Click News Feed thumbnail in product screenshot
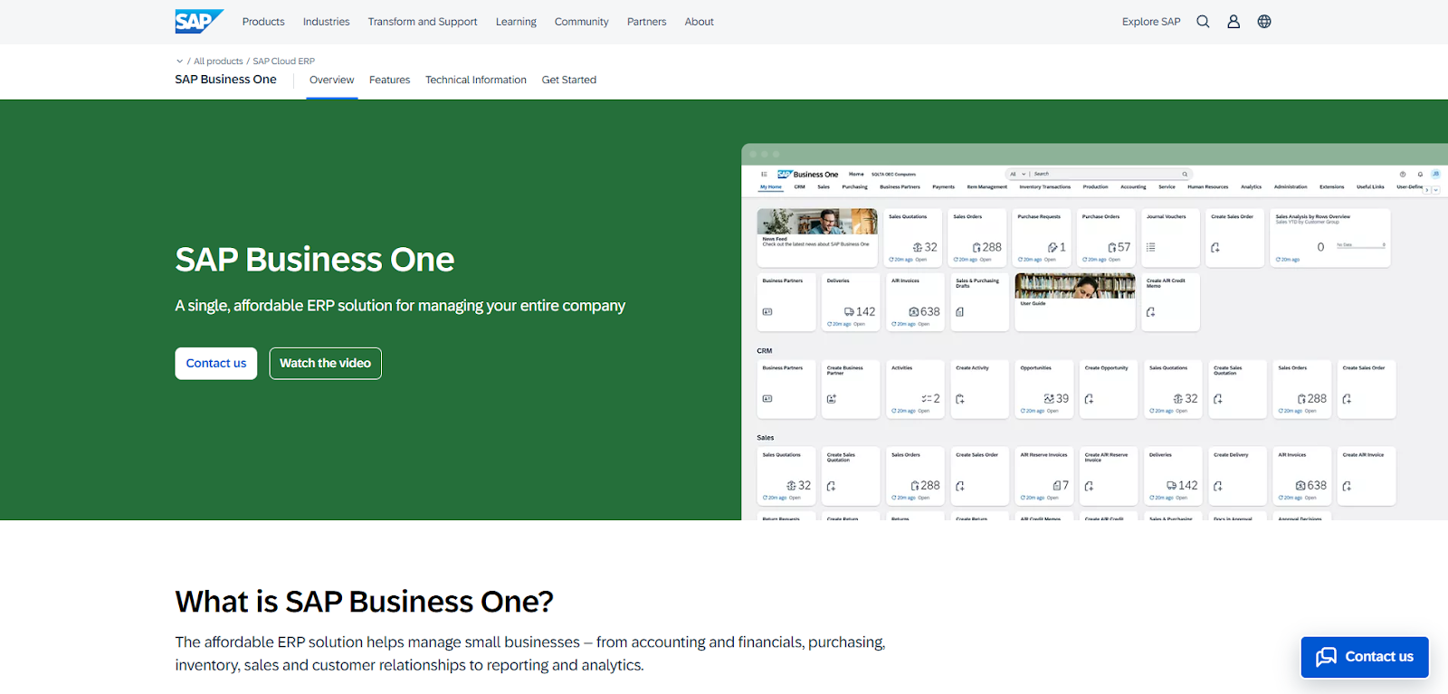Screen dimensions: 1448x694 coord(817,222)
